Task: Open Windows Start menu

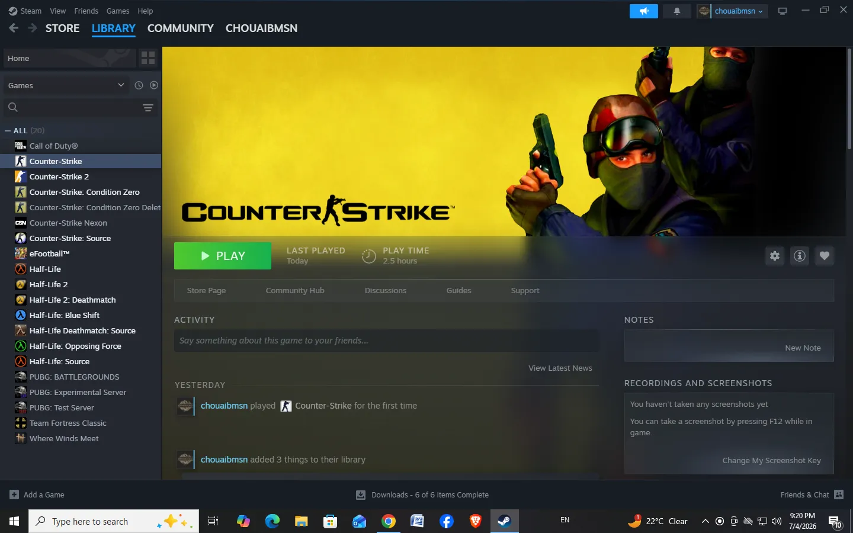Action: 14,521
